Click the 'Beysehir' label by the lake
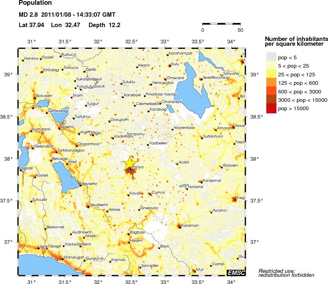 coord(89,184)
